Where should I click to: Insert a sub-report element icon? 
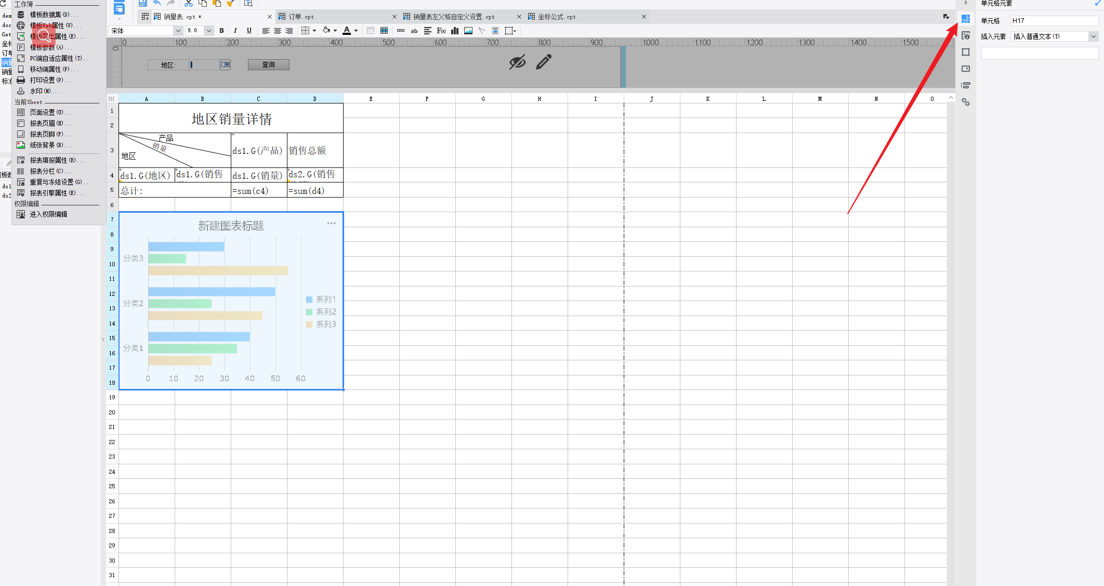[495, 31]
